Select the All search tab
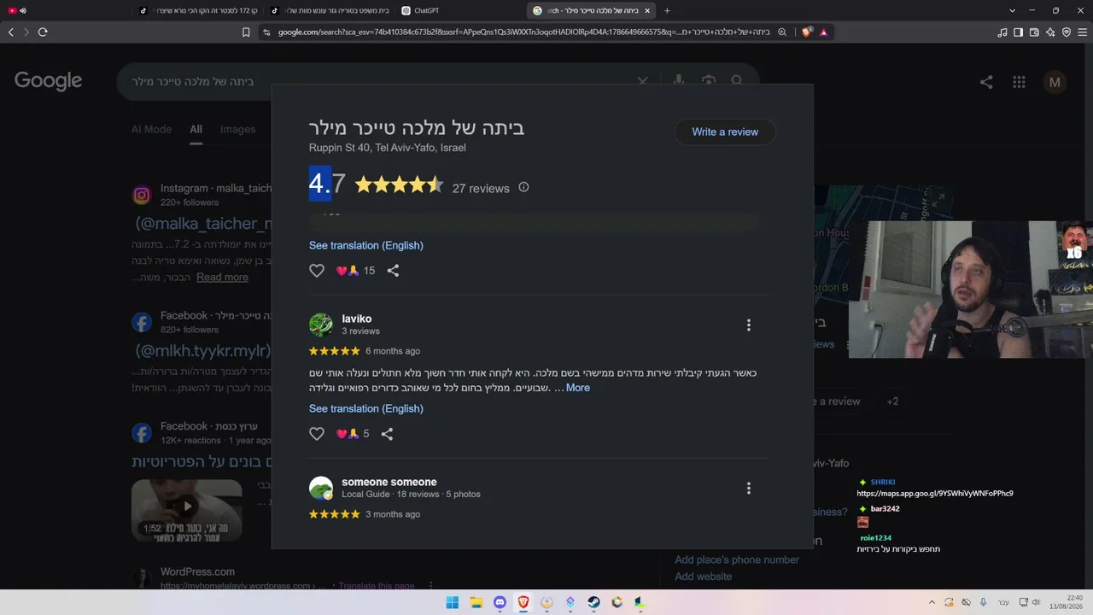The width and height of the screenshot is (1093, 615). pyautogui.click(x=196, y=129)
